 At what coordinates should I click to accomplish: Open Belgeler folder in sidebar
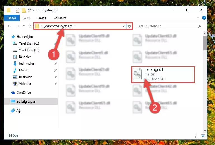(x=25, y=57)
